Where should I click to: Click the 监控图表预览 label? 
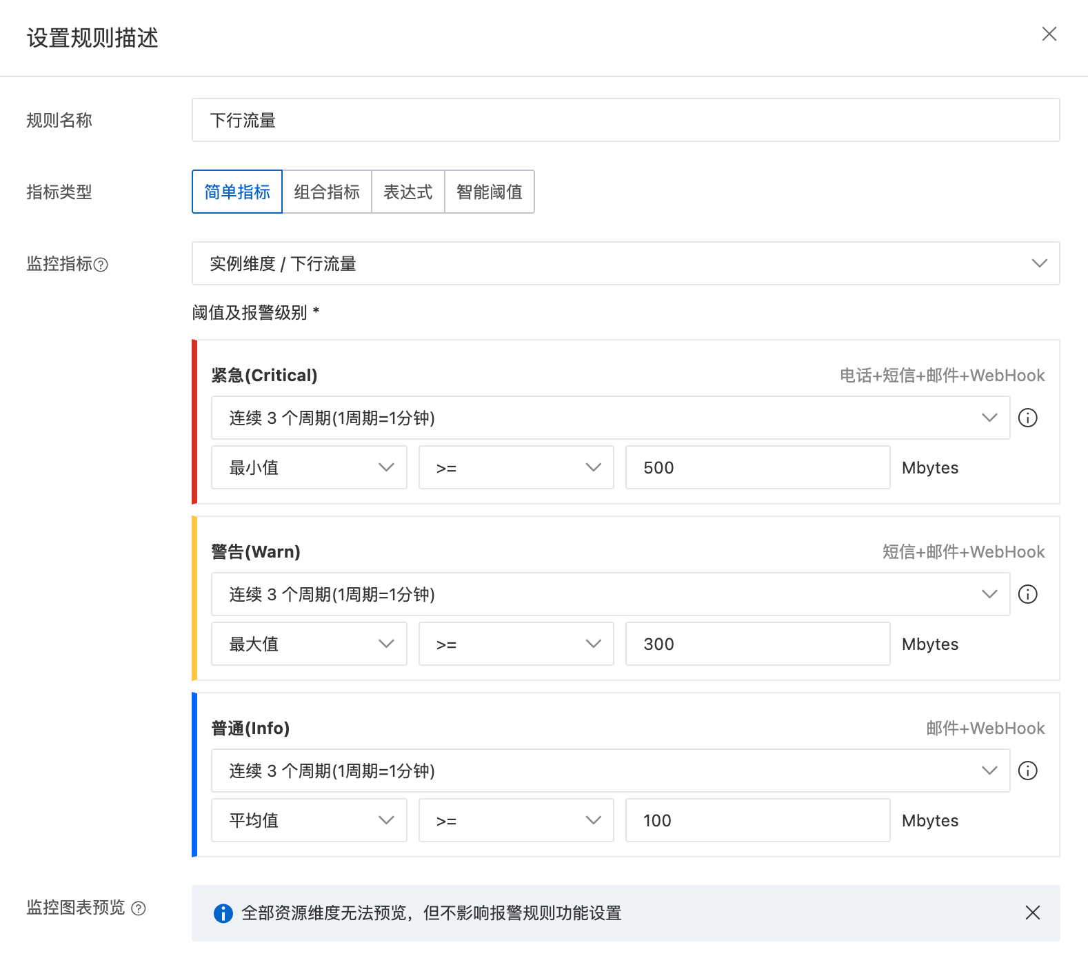pos(76,908)
